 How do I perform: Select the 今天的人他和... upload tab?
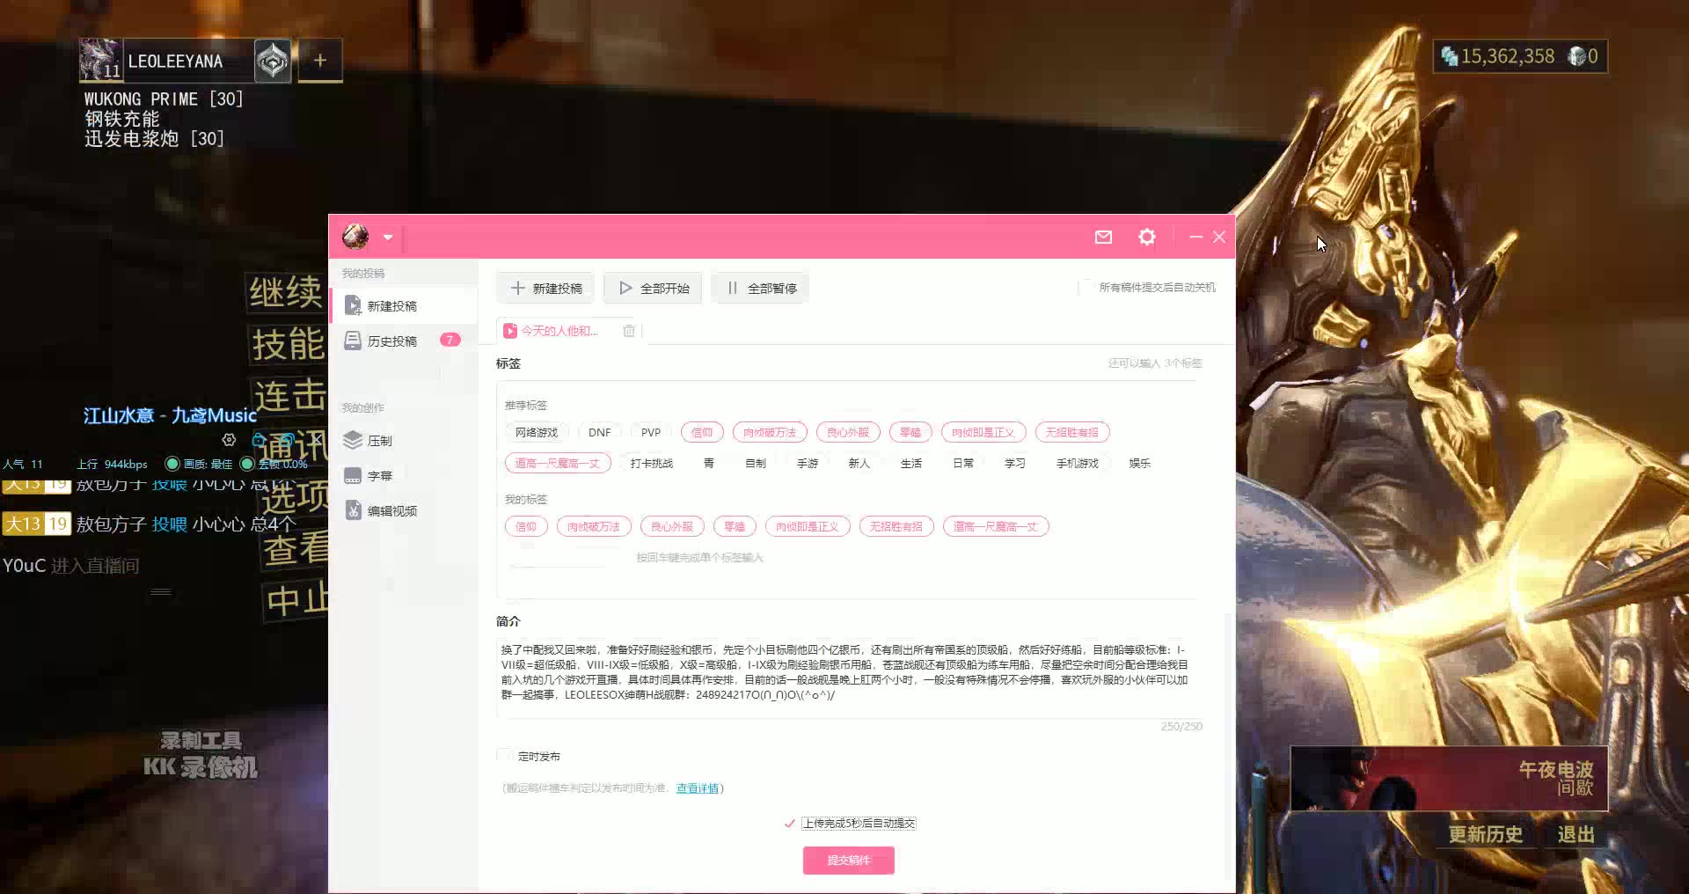click(552, 331)
